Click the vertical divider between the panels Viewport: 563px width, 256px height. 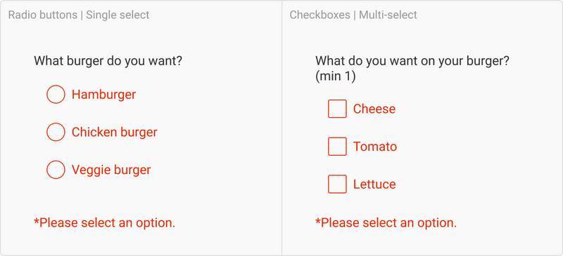[x=282, y=128]
